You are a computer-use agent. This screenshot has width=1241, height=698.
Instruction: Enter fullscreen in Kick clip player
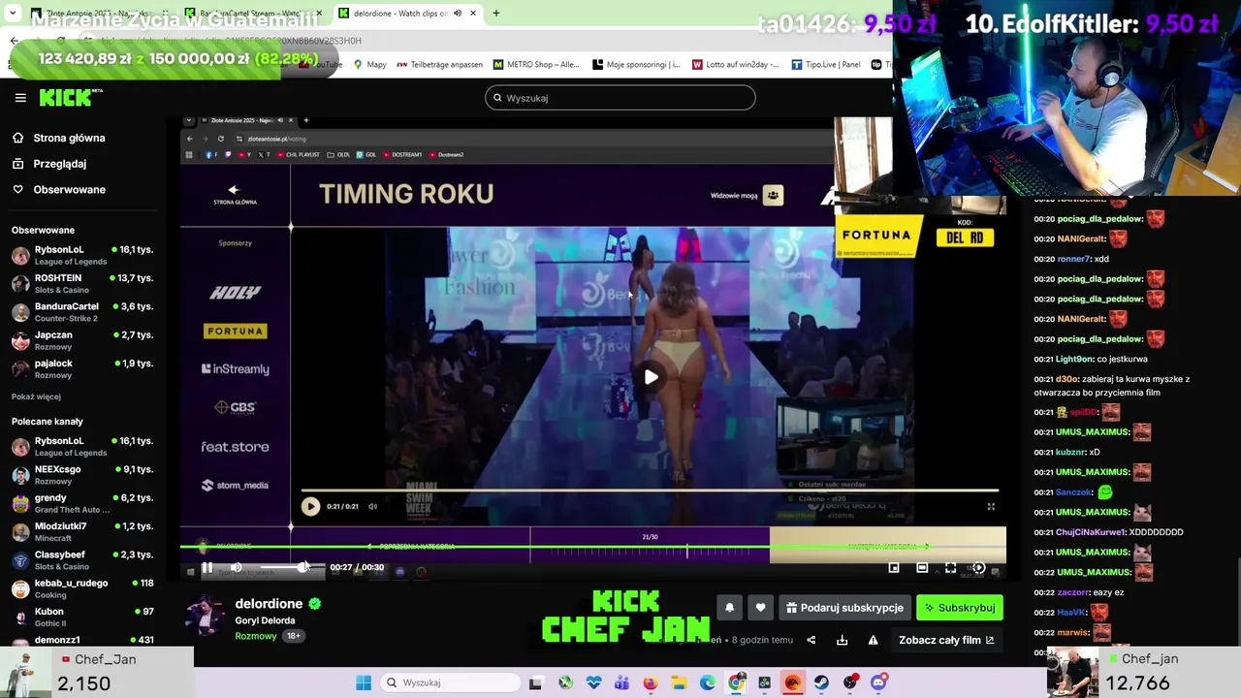click(x=950, y=568)
